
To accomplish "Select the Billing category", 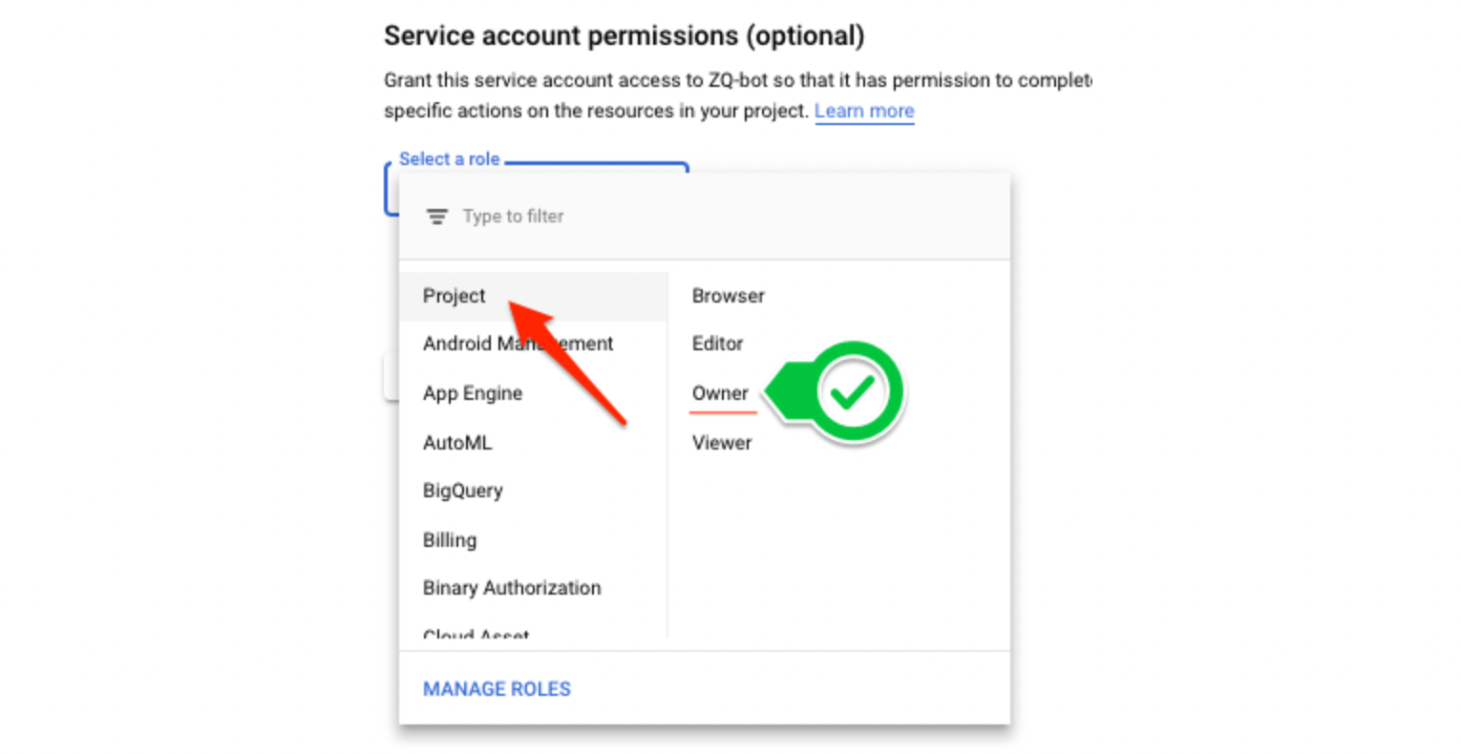I will coord(449,539).
